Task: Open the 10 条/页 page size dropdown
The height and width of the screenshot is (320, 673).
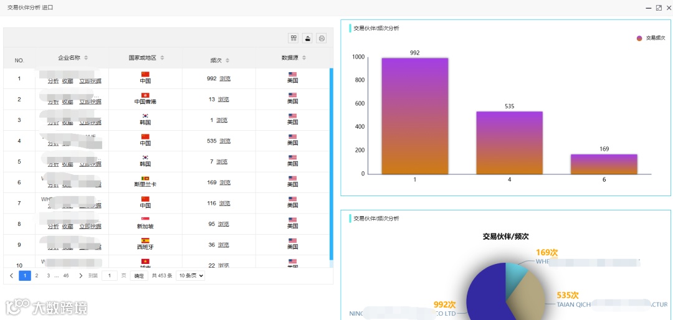Action: click(x=190, y=276)
